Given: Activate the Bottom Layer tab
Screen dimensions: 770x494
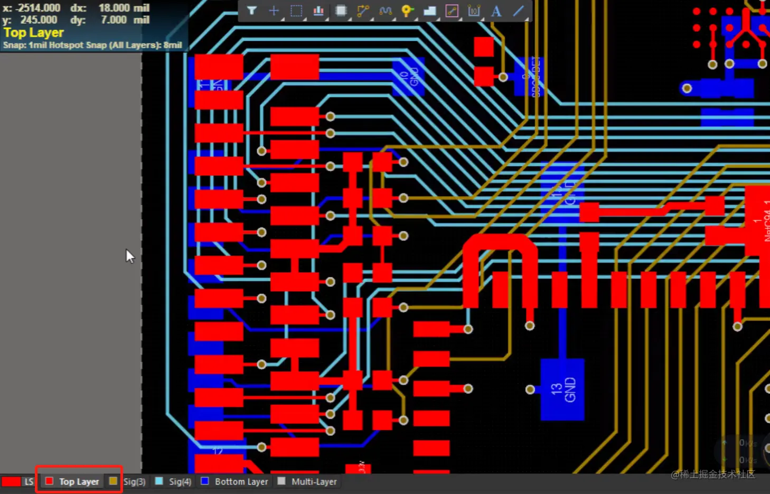Looking at the screenshot, I should 235,481.
